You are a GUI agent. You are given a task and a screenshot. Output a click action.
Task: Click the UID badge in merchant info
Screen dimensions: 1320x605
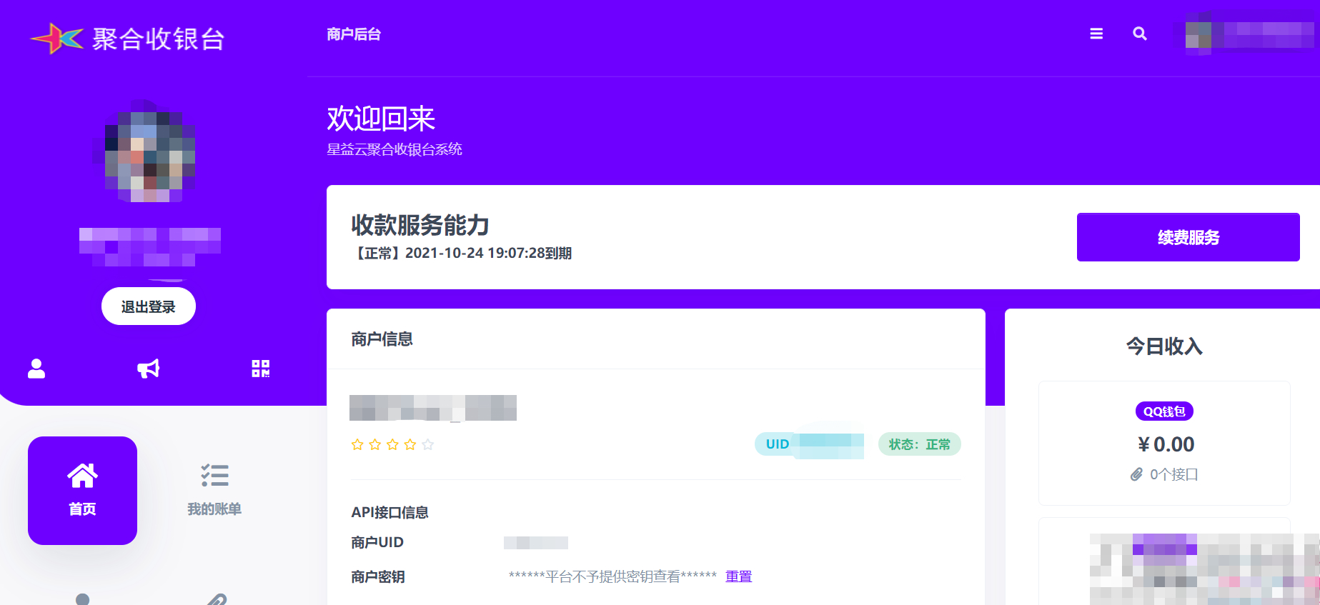pos(809,444)
